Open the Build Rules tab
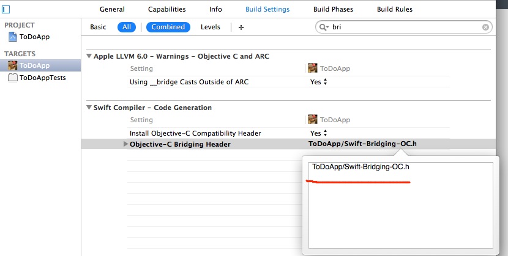Image resolution: width=508 pixels, height=256 pixels. [x=395, y=9]
